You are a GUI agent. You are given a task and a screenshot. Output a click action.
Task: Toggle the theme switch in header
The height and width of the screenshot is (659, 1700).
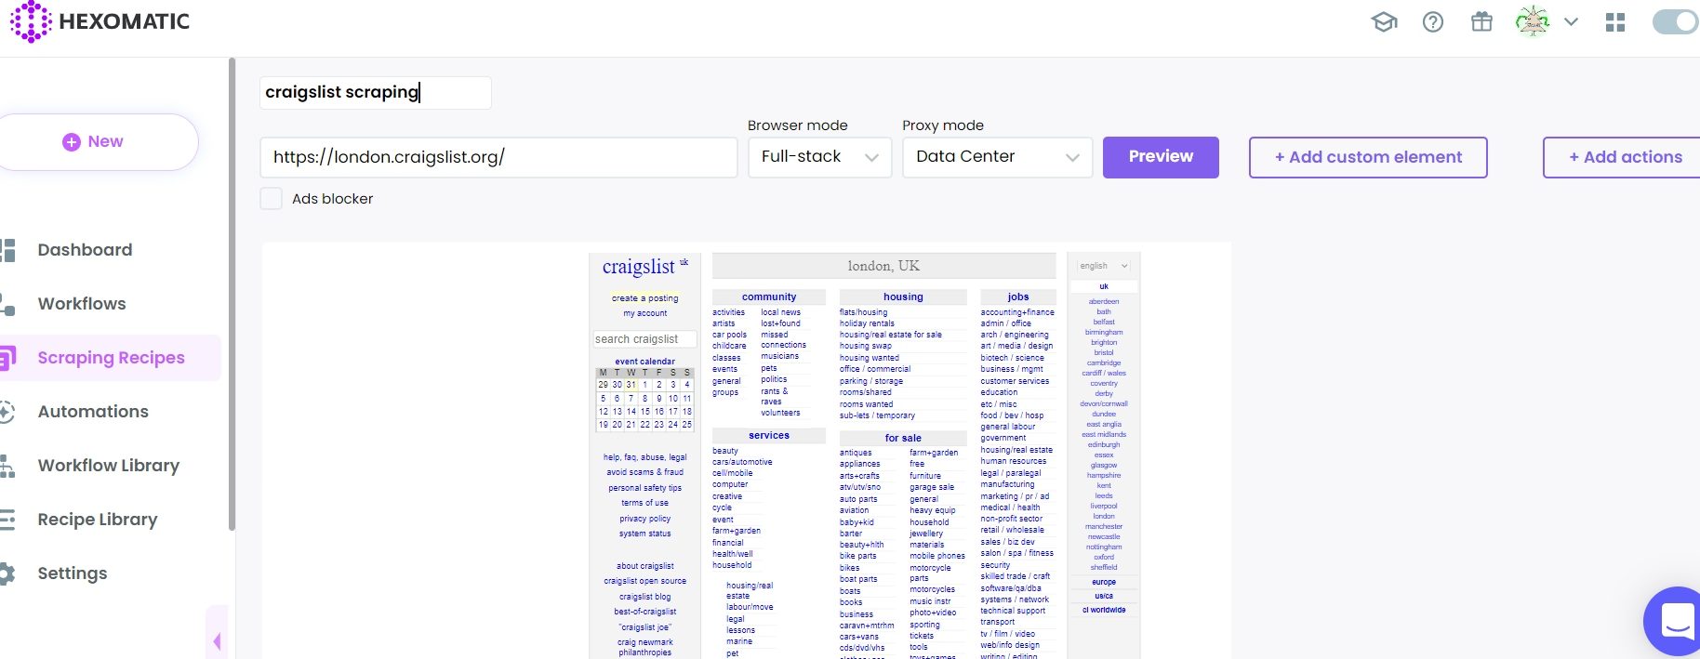click(x=1676, y=21)
